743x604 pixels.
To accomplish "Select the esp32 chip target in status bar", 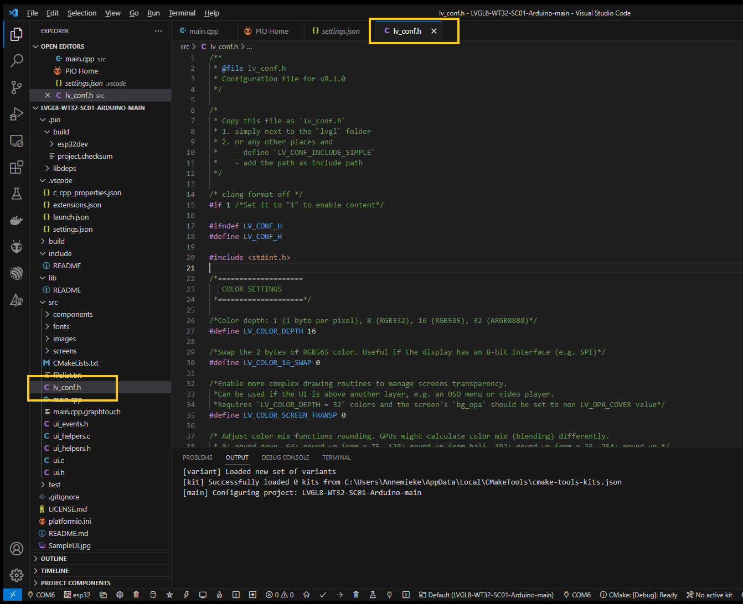I will coord(77,595).
